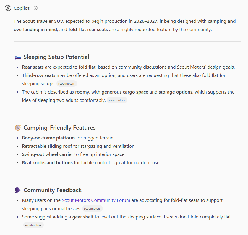Click the "Sleeping Setup Potential" heading
Viewport: 248px width, 235px height.
(56, 57)
